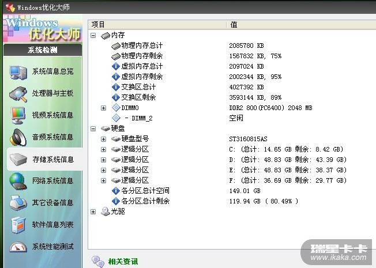This screenshot has width=376, height=268.
Task: Select the 各分区总计空间 row label
Action: point(145,191)
